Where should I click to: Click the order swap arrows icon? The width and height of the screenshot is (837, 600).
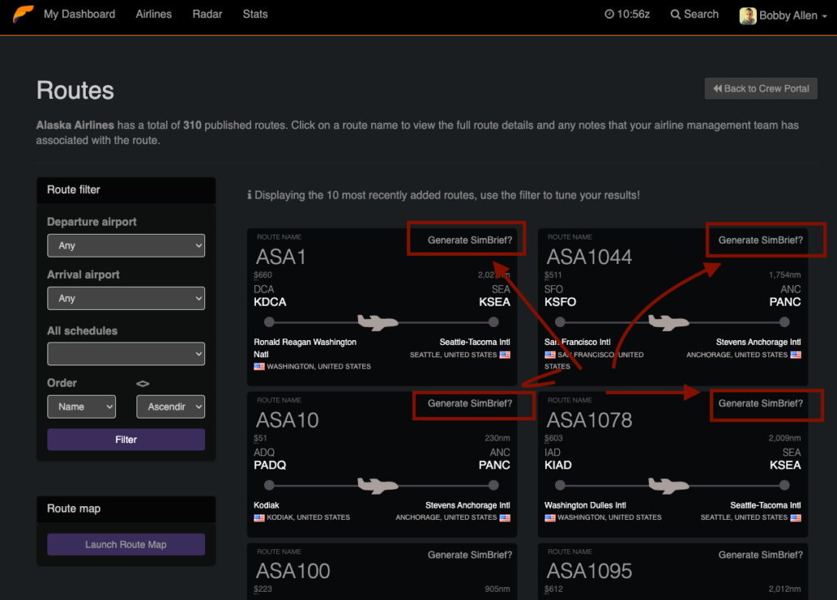[x=142, y=383]
